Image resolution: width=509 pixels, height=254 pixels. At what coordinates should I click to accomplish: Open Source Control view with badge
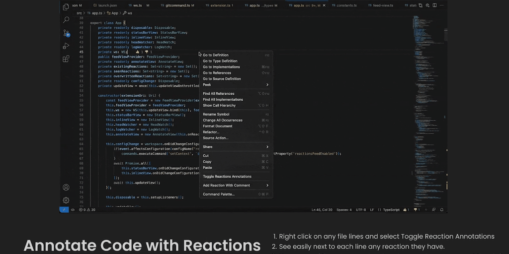(66, 33)
